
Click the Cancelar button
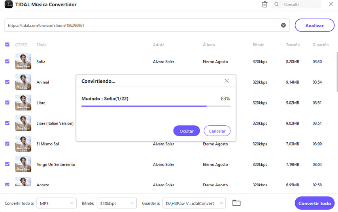[x=217, y=131]
